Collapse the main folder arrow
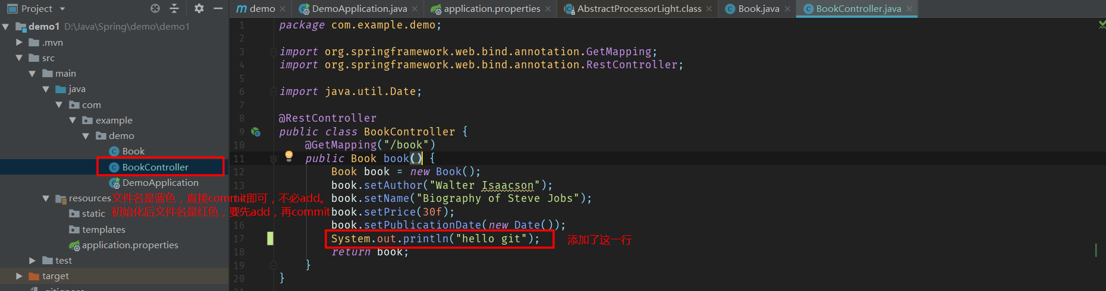Image resolution: width=1106 pixels, height=291 pixels. tap(32, 74)
